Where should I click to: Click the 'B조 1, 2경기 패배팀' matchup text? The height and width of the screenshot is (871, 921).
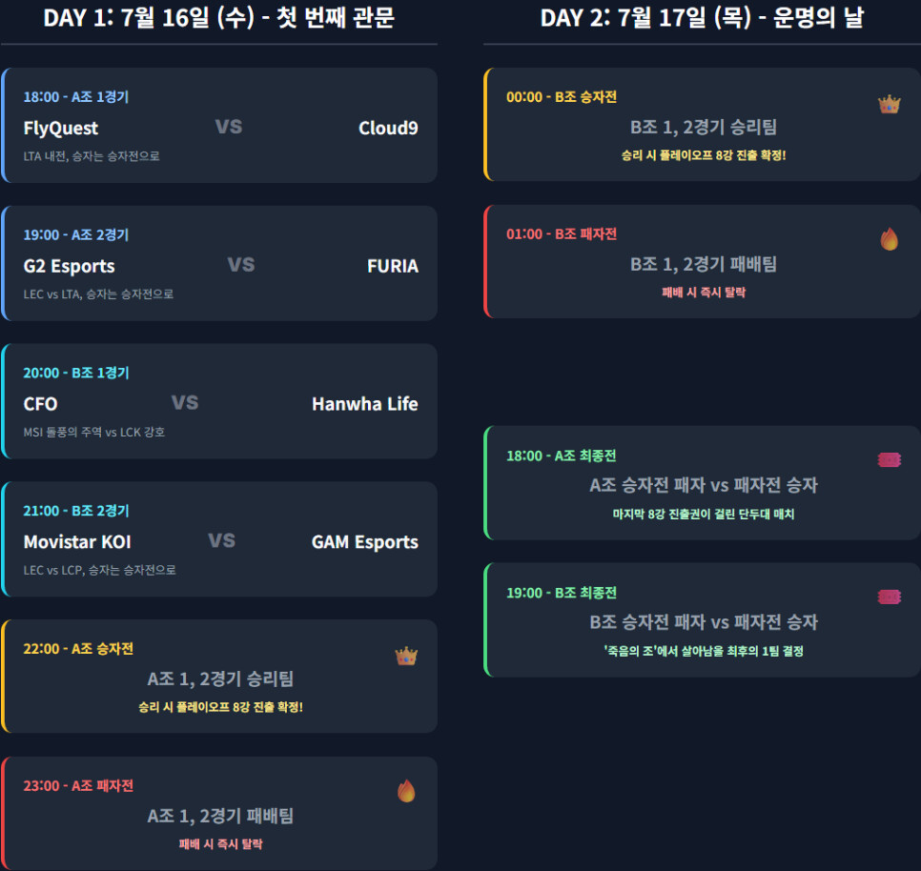tap(703, 264)
